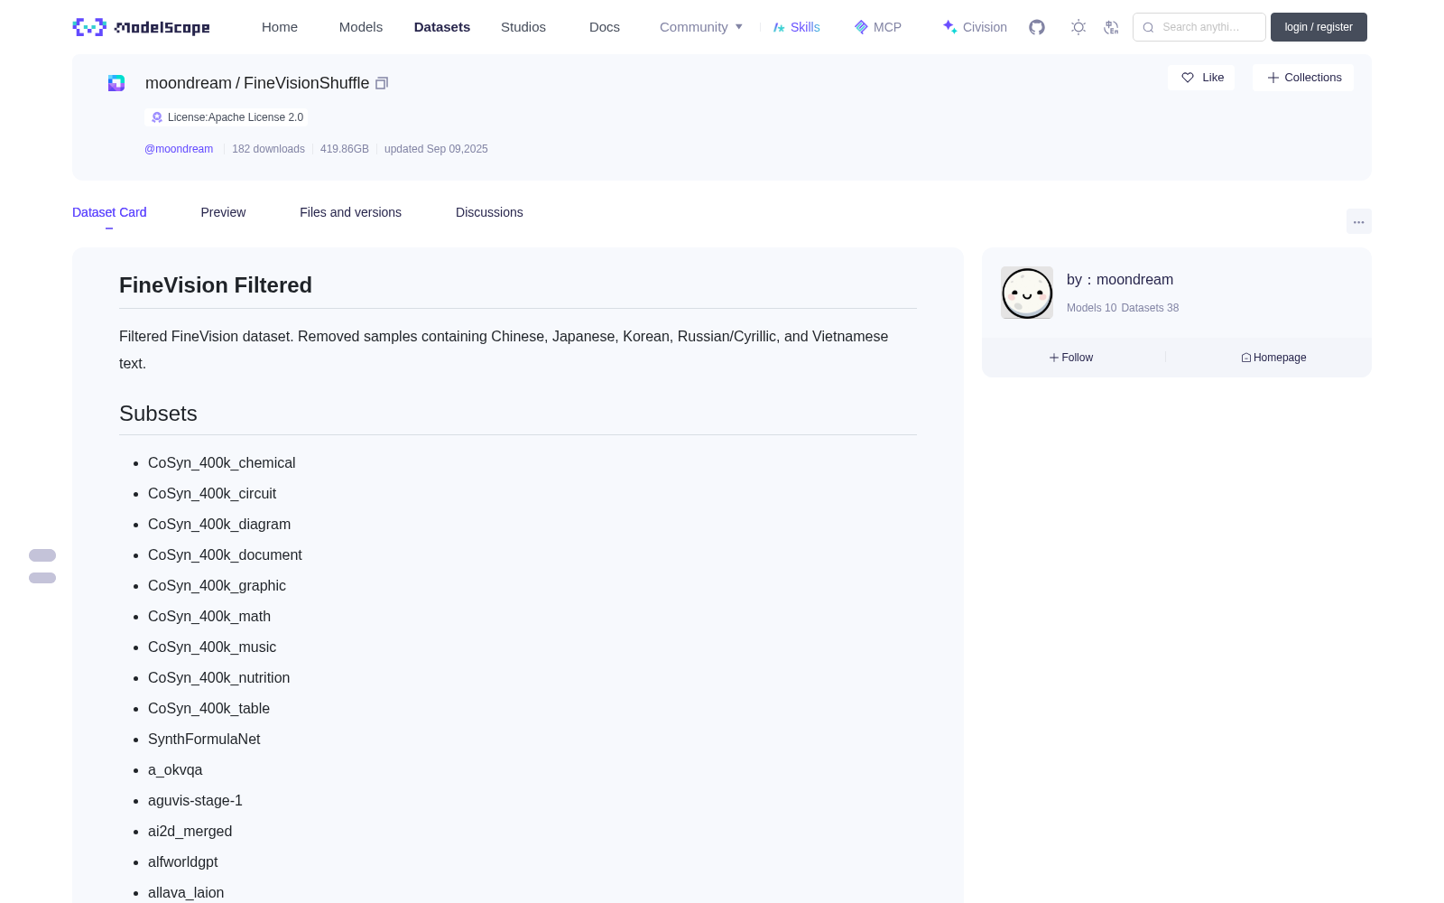Click the dataset avatar icon beside the title
Image resolution: width=1444 pixels, height=903 pixels.
(x=116, y=83)
